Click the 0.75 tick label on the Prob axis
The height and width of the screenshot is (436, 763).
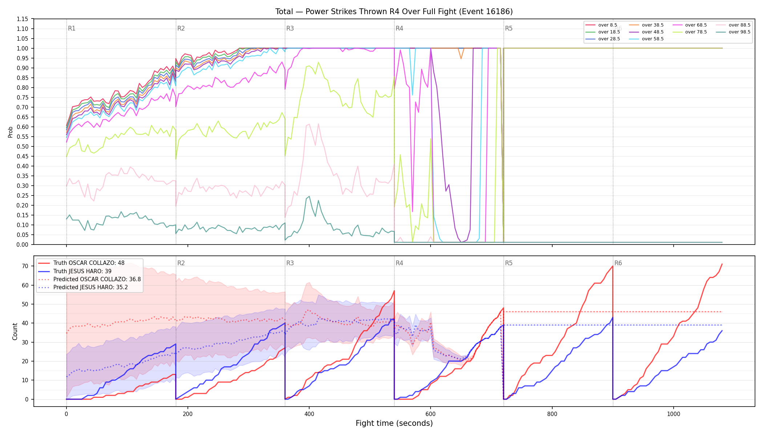tap(23, 97)
